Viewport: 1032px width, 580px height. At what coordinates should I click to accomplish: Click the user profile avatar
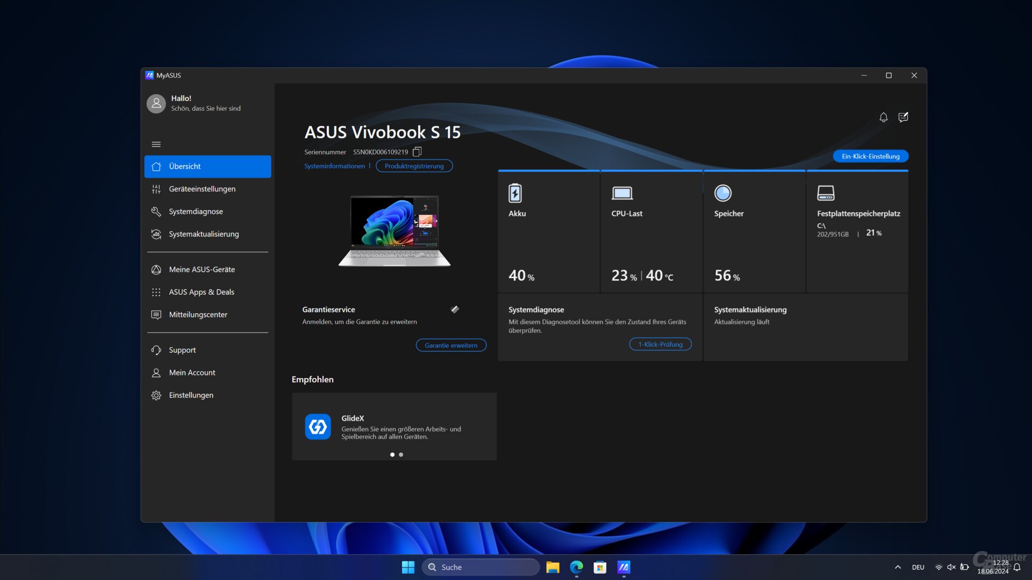coord(156,104)
